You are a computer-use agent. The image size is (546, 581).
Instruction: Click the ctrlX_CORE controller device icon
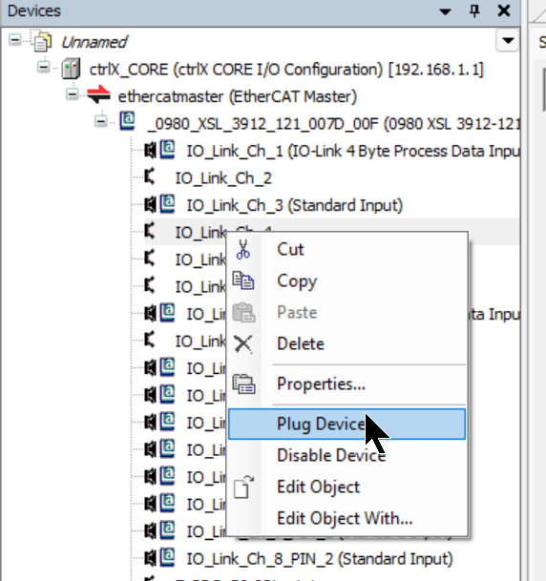point(71,69)
